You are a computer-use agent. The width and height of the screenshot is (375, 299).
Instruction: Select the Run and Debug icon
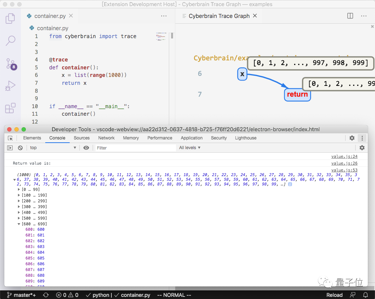coord(10,86)
